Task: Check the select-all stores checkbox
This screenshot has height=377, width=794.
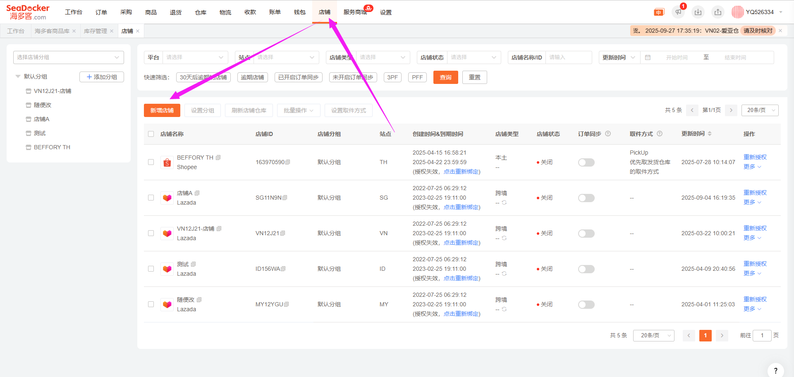Action: [x=151, y=134]
